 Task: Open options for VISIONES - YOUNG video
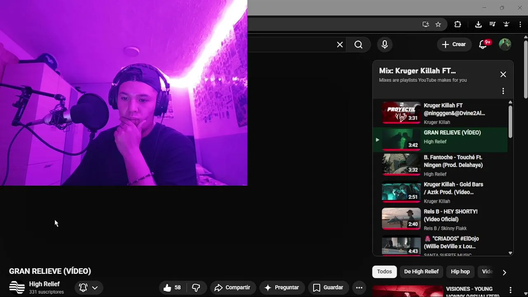click(x=510, y=290)
